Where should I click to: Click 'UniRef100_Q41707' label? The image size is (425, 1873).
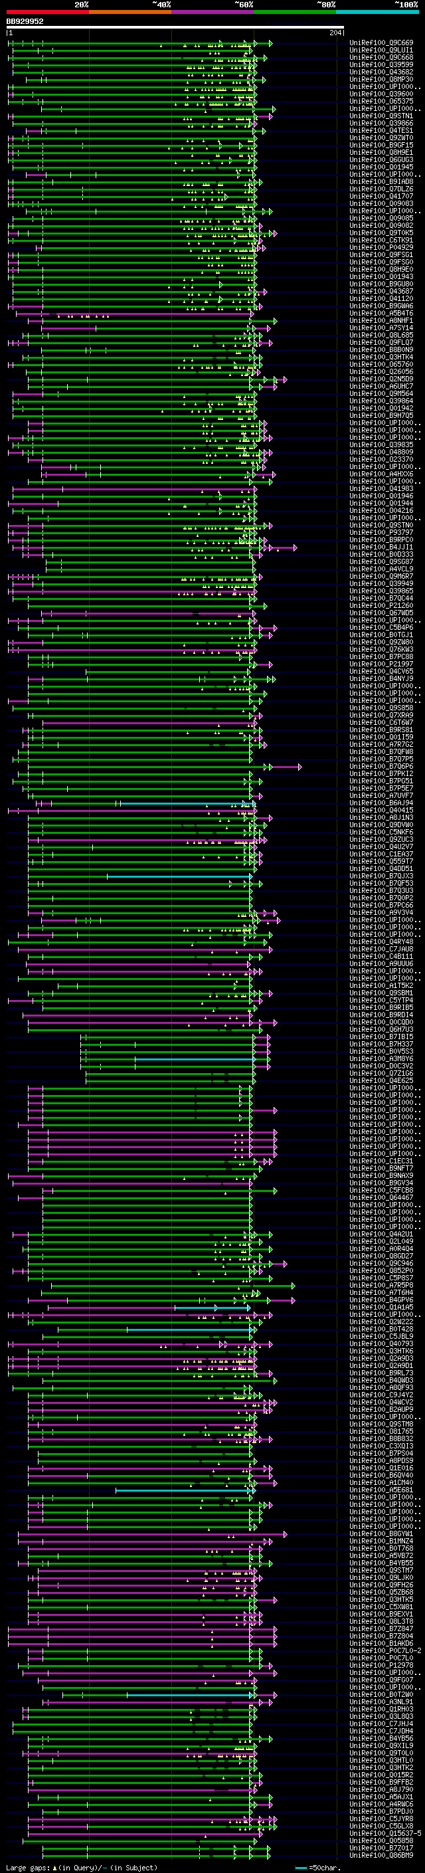pyautogui.click(x=381, y=196)
